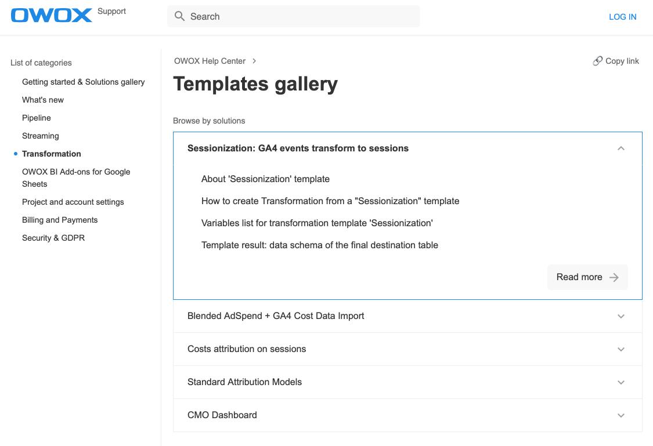
Task: Click the Copy link chain icon
Action: pos(598,61)
